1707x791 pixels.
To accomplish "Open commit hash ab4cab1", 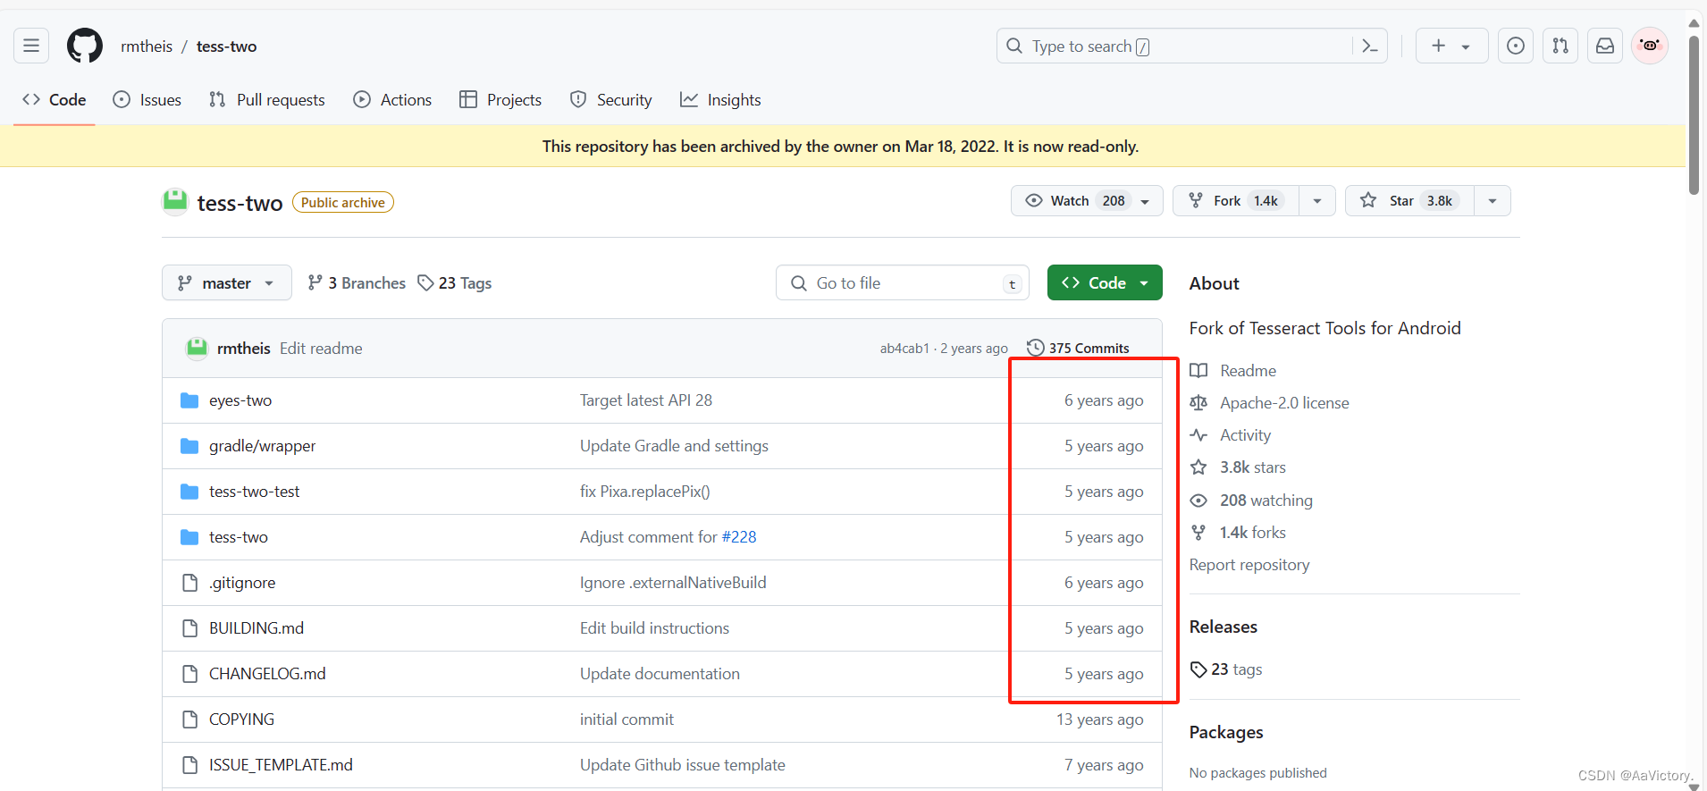I will pos(904,349).
